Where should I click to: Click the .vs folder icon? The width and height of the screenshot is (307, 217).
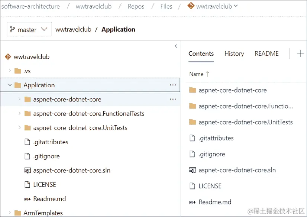(x=17, y=71)
